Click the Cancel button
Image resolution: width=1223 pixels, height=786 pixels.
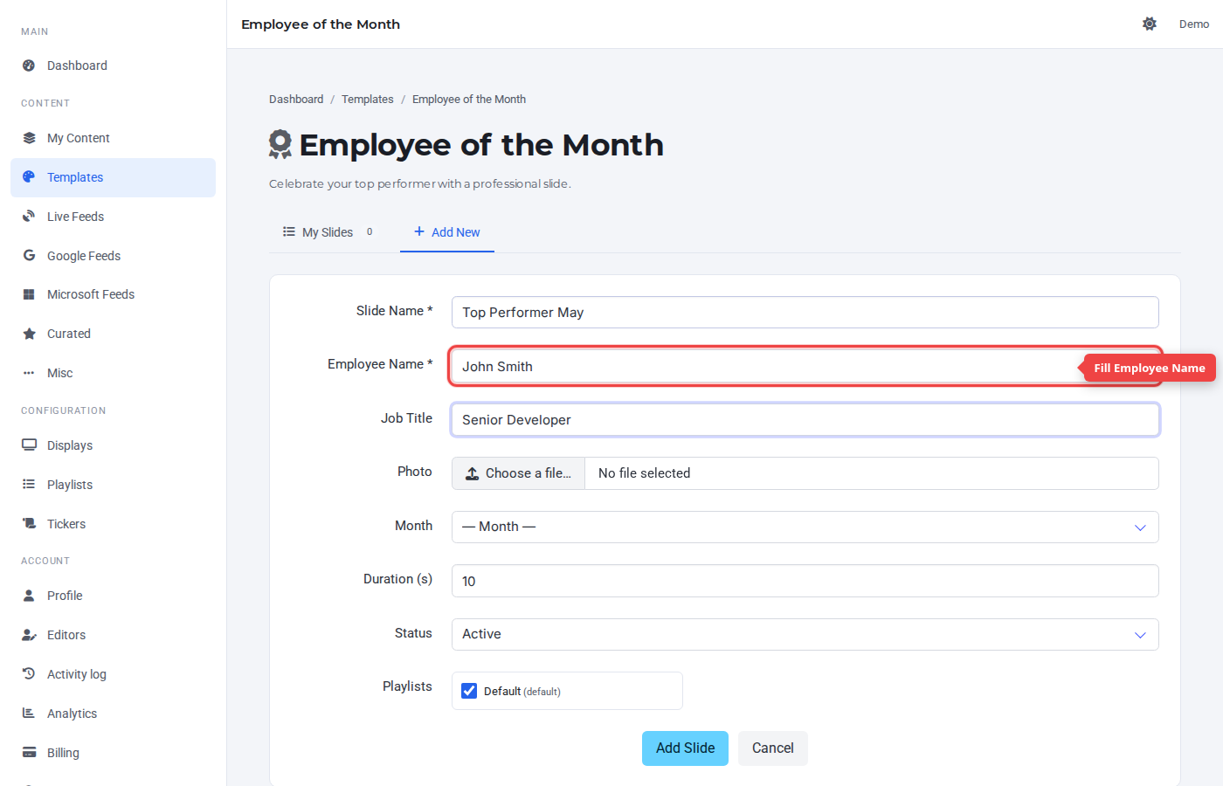(773, 748)
